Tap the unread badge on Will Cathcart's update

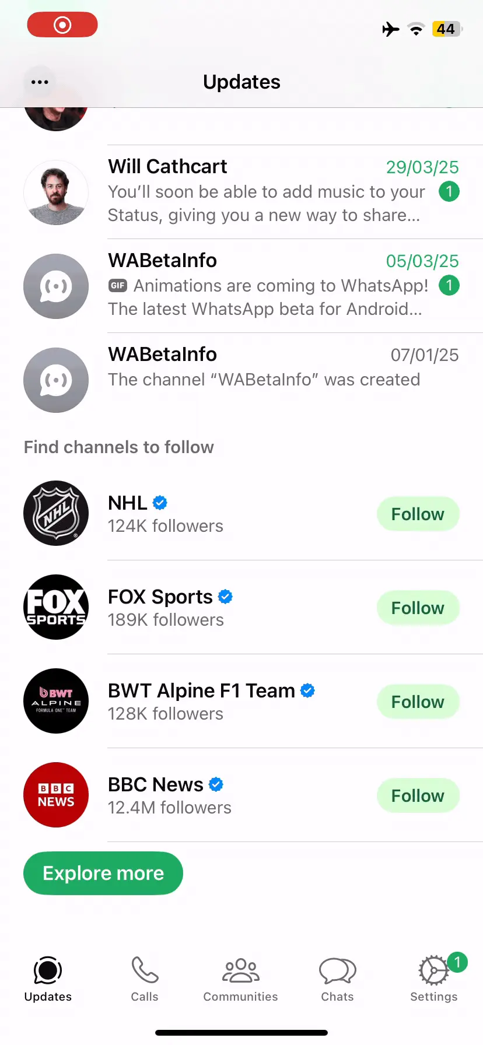point(449,191)
